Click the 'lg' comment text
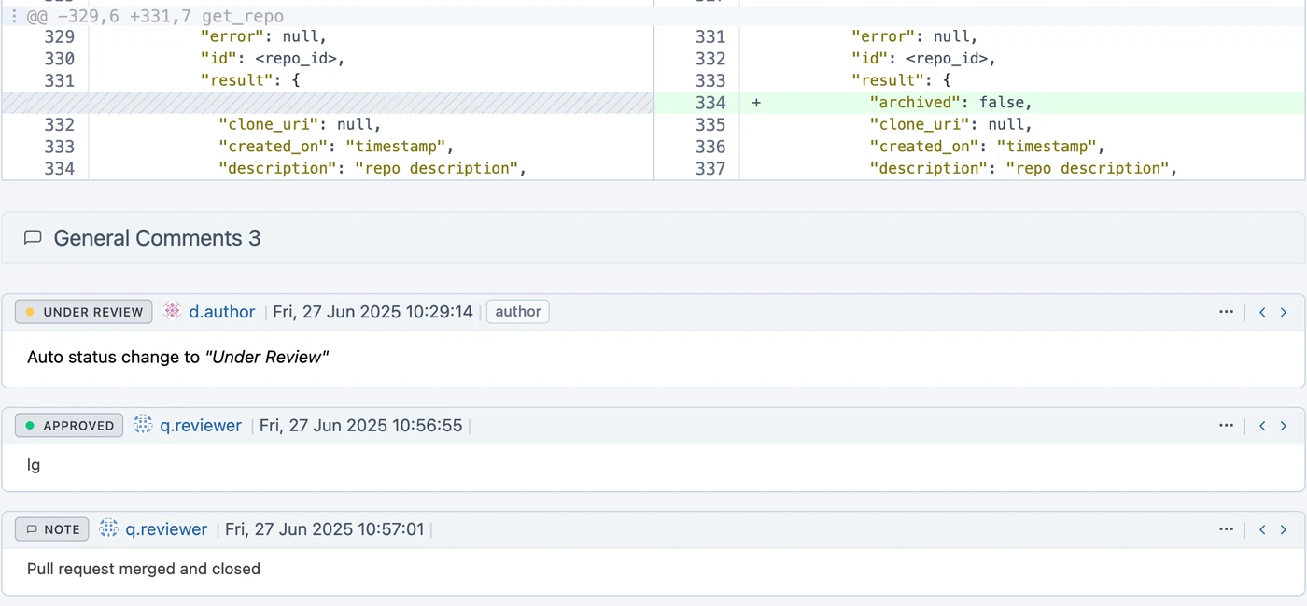Screen dimensions: 1307x606 [x=34, y=464]
